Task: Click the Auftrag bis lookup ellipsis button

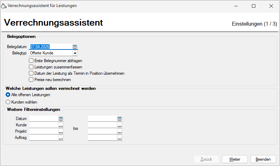Action: click(119, 138)
